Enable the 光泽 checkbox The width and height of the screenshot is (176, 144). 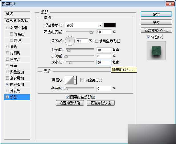pyautogui.click(x=7, y=66)
